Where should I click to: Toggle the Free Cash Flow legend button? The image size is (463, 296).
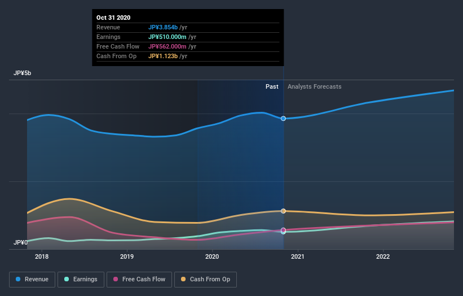point(139,280)
